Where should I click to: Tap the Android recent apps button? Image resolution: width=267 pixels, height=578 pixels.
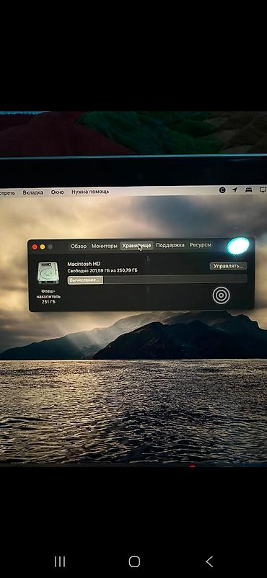tap(60, 561)
